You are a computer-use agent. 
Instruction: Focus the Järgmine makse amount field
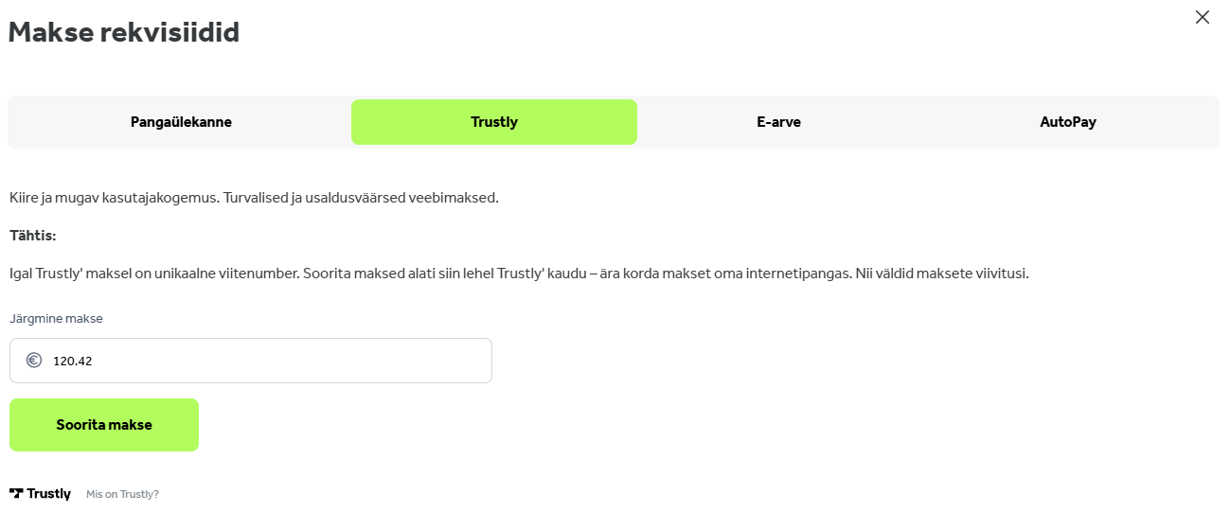coord(251,361)
